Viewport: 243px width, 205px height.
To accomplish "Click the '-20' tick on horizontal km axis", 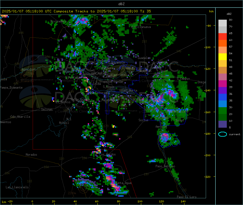I will coord(10,201).
